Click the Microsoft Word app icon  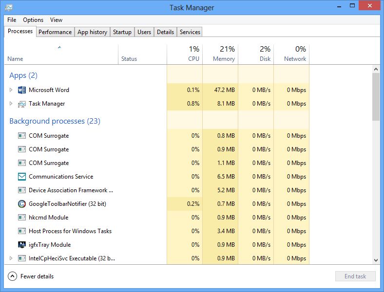point(22,90)
